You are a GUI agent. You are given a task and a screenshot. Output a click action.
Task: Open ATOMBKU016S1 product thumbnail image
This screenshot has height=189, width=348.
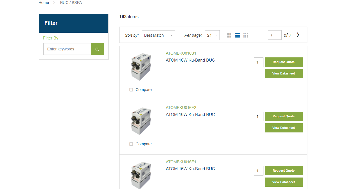pos(141,67)
